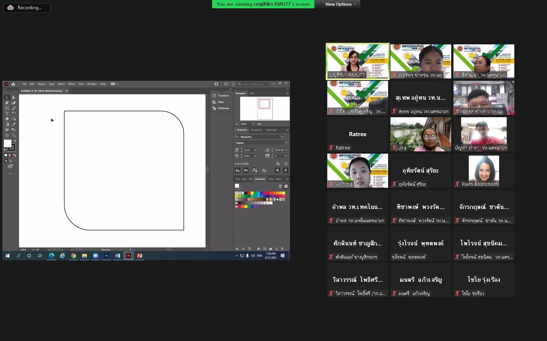Screen dimensions: 547x341
Task: Open the tracking value dropdown
Action: point(286,156)
